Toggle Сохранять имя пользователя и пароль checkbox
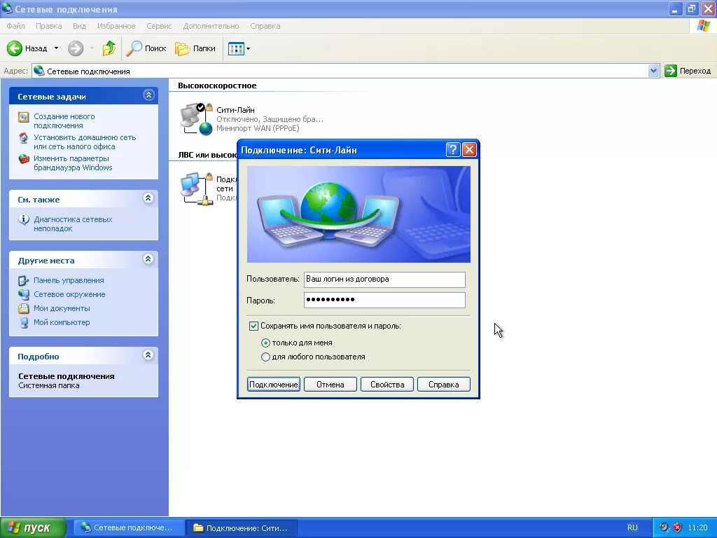The image size is (717, 538). [x=253, y=326]
